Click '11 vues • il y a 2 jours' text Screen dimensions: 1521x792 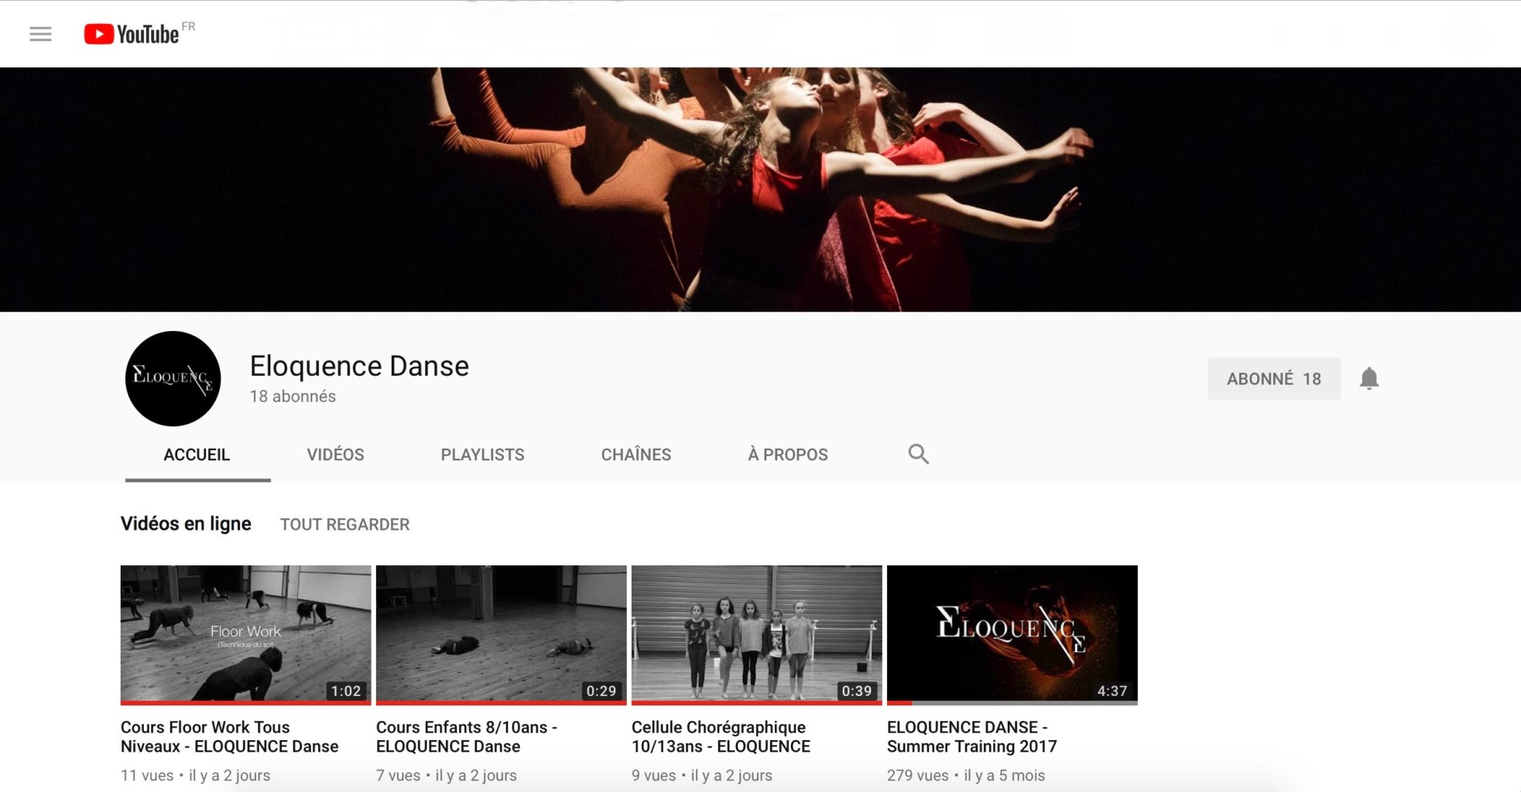pyautogui.click(x=195, y=775)
